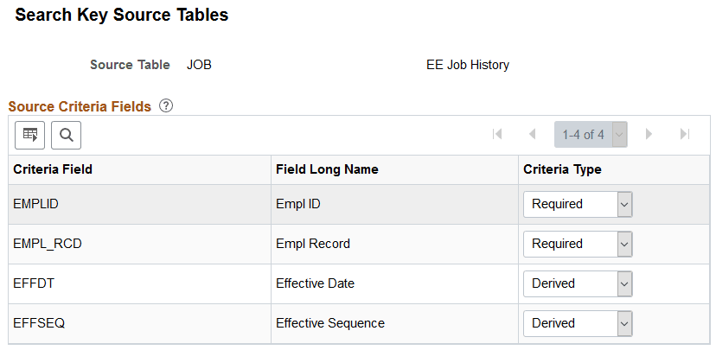Click the Empl ID long name cell
Image resolution: width=716 pixels, height=350 pixels.
299,205
